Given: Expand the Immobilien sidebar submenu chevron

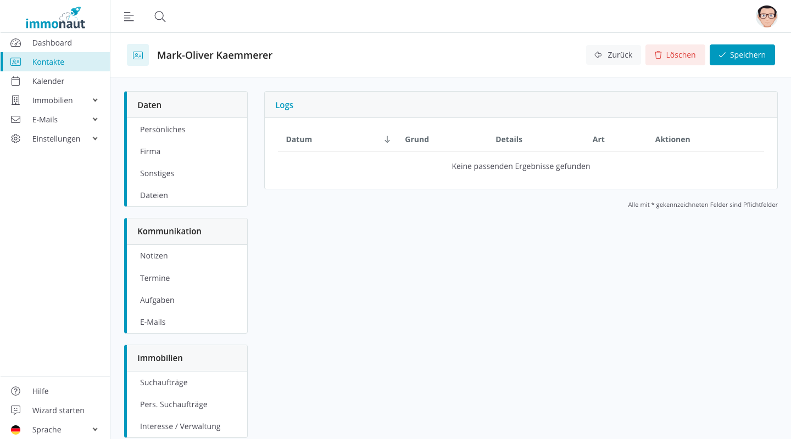Looking at the screenshot, I should coord(95,100).
